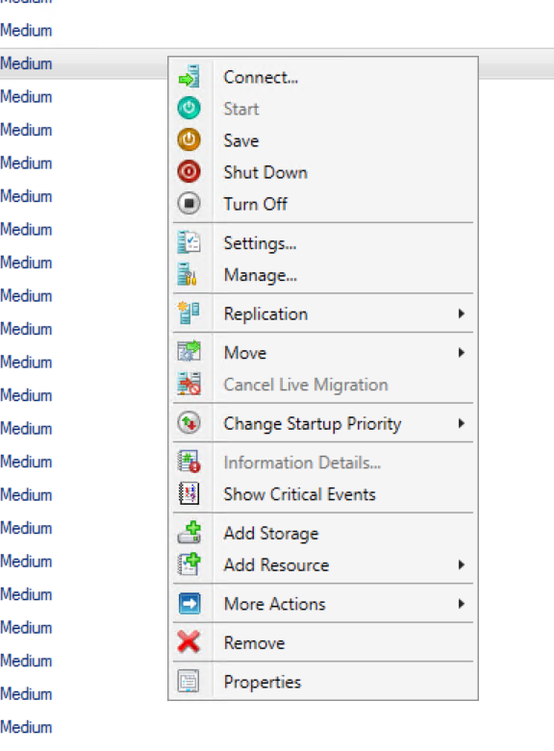Click the Show Critical Events notebook icon
The width and height of the screenshot is (554, 751).
pyautogui.click(x=189, y=493)
